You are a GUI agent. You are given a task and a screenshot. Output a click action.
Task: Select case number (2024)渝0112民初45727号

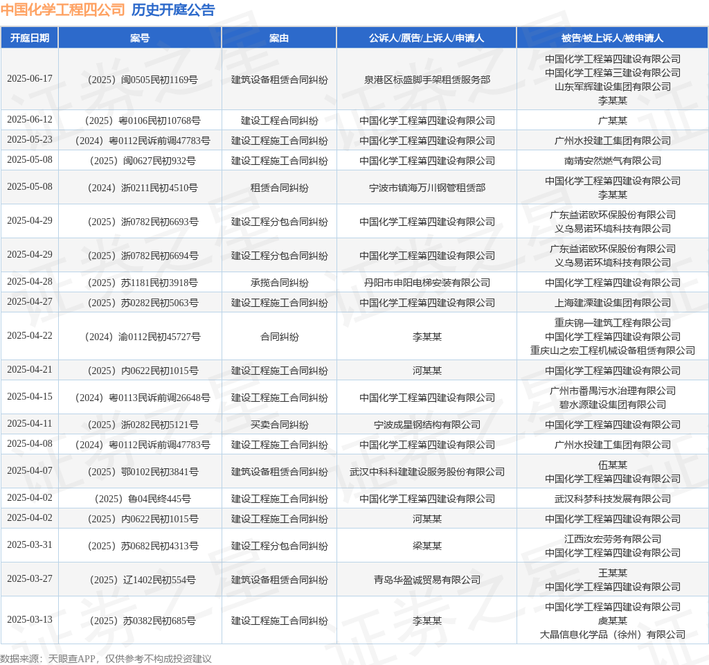[143, 337]
